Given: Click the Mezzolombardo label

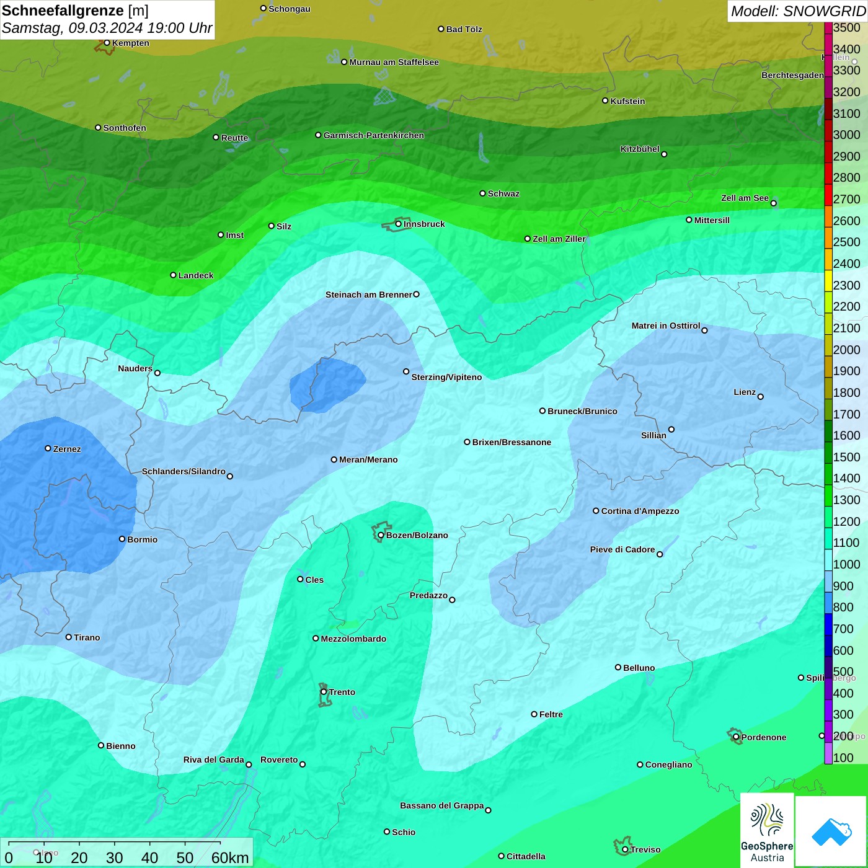Looking at the screenshot, I should [x=353, y=639].
